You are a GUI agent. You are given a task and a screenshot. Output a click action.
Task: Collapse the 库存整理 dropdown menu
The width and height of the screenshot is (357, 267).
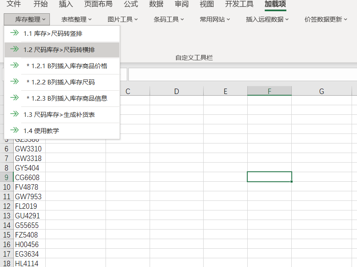pyautogui.click(x=27, y=20)
